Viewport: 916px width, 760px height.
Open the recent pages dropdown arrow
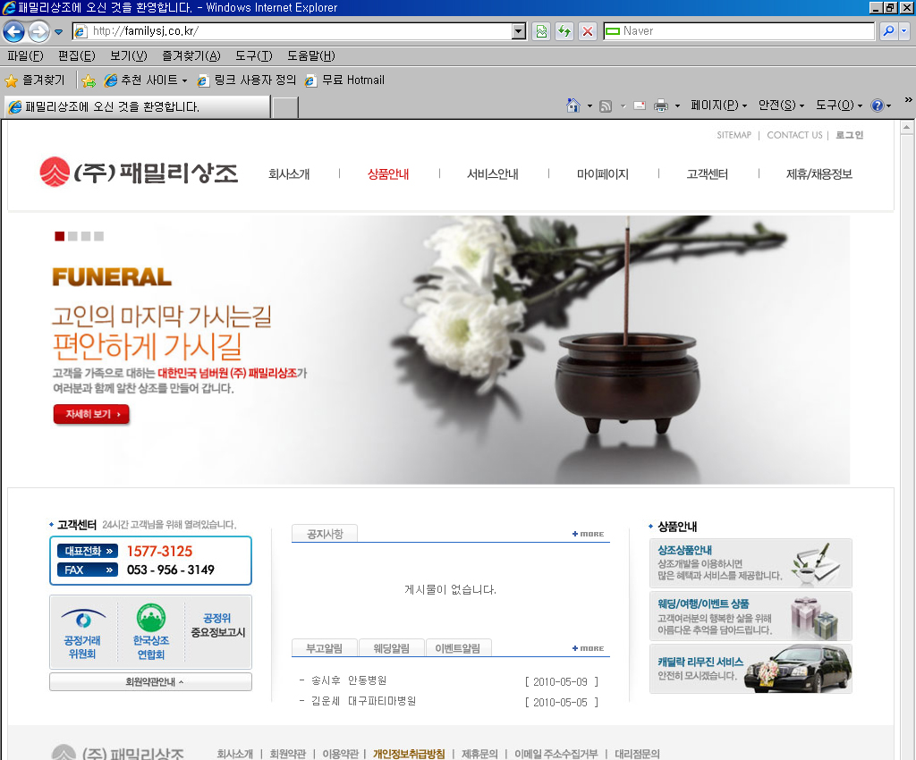[x=58, y=32]
